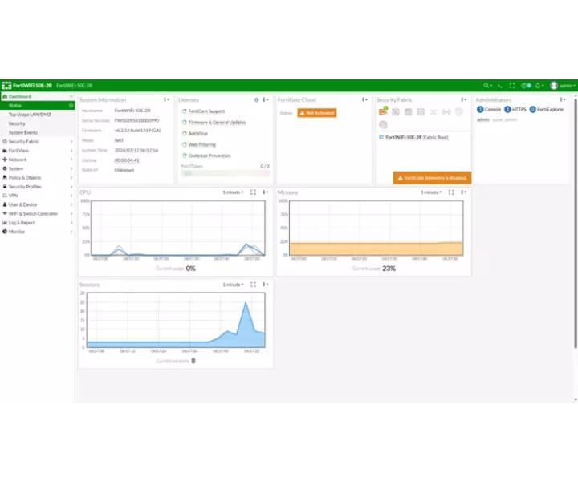Viewport: 578px width, 481px height.
Task: Expand Security Profiles sidebar menu
Action: (37, 187)
